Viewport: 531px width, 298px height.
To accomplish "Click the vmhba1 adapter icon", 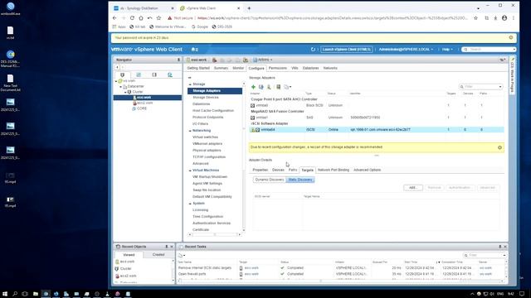I will pyautogui.click(x=252, y=118).
